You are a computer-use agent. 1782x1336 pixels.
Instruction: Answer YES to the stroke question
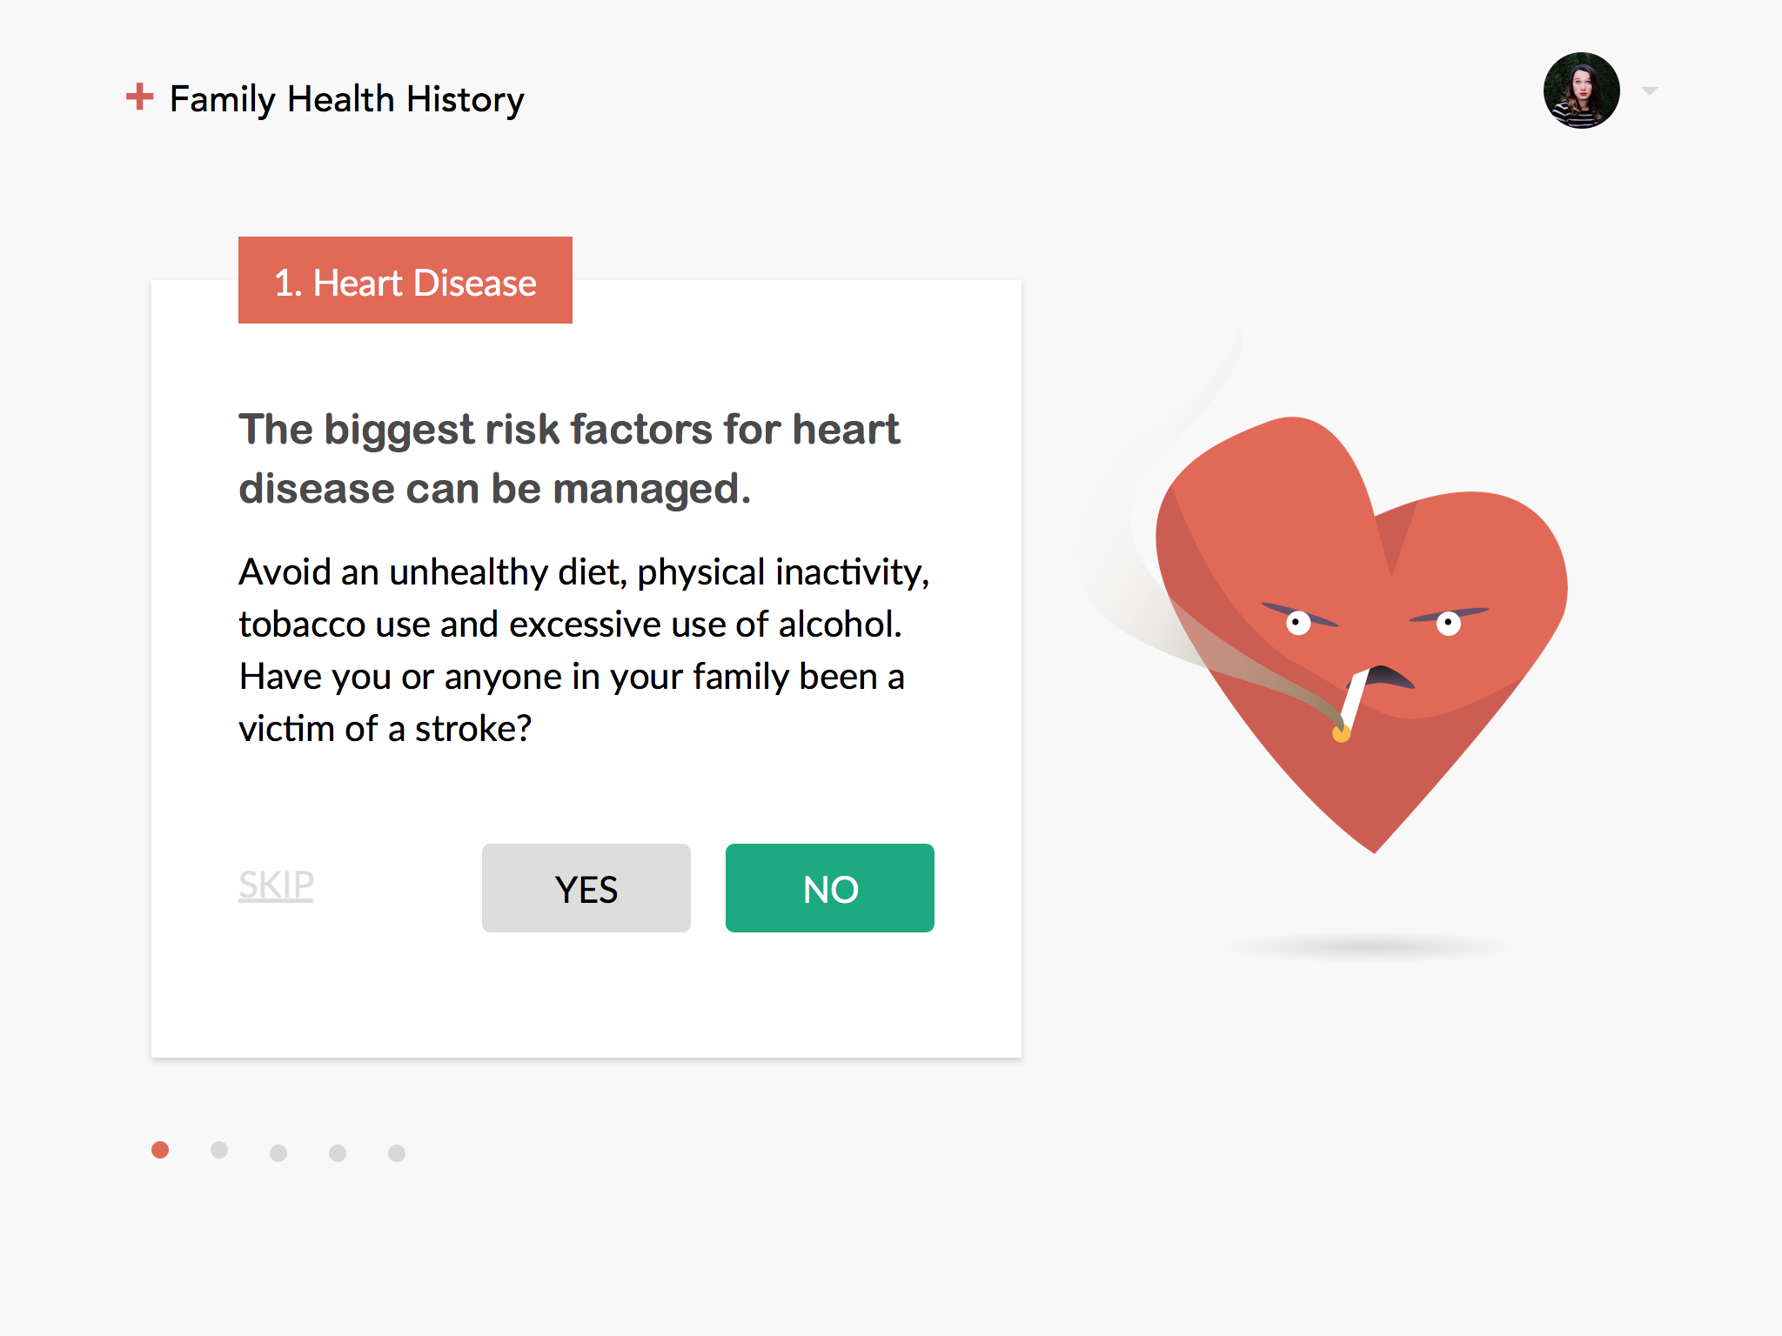click(586, 888)
